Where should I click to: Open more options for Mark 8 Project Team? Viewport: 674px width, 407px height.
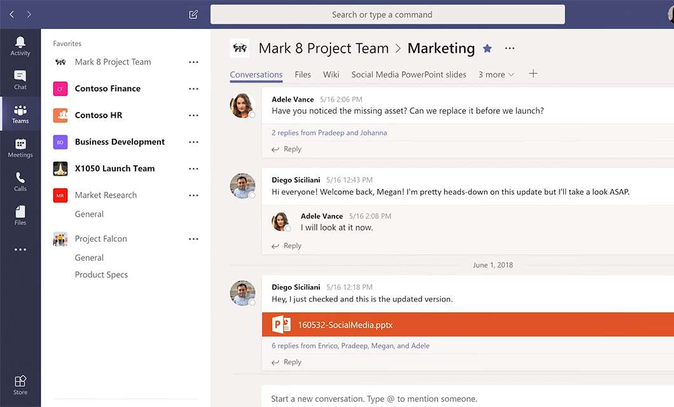coord(194,62)
